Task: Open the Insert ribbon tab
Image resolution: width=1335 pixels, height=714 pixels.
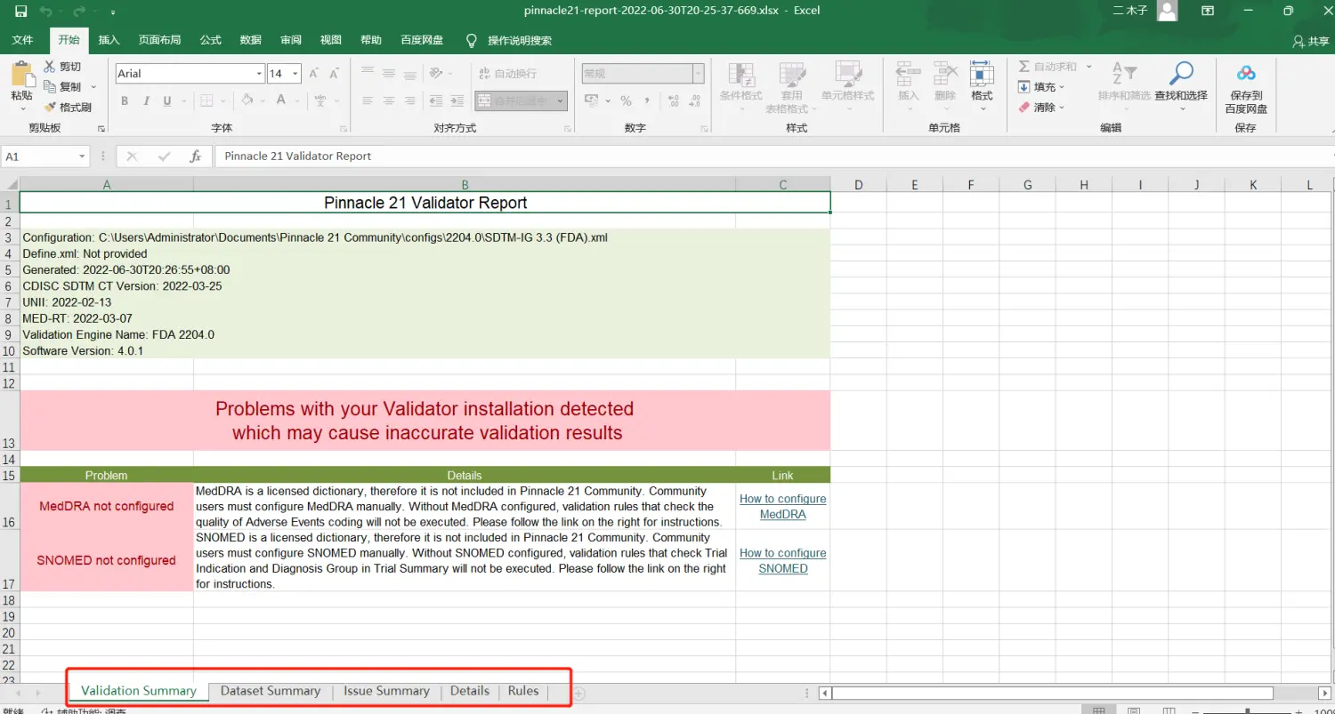Action: (109, 40)
